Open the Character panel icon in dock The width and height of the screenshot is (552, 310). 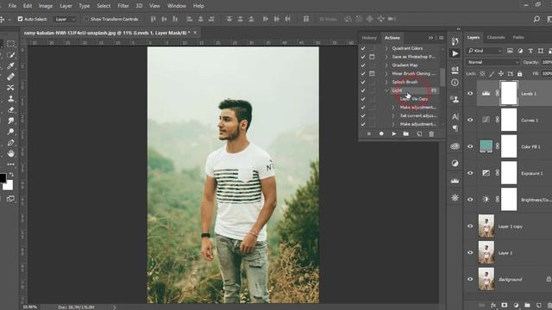pos(455,116)
